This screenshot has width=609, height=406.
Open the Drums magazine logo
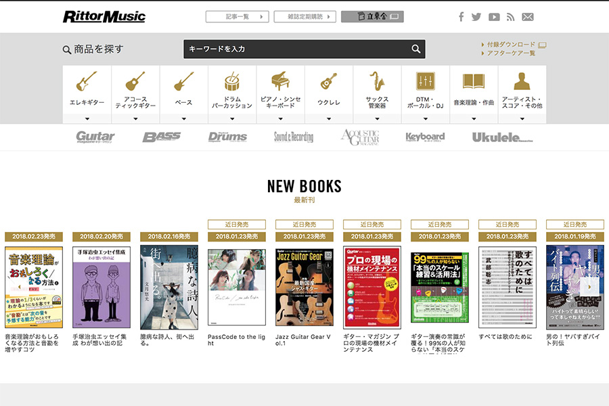coord(227,137)
